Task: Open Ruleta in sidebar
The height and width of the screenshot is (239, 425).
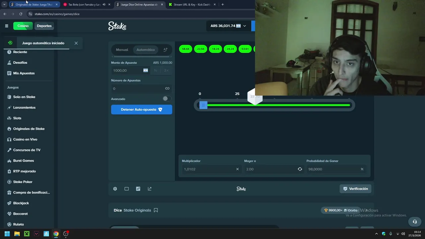Action: point(18,224)
